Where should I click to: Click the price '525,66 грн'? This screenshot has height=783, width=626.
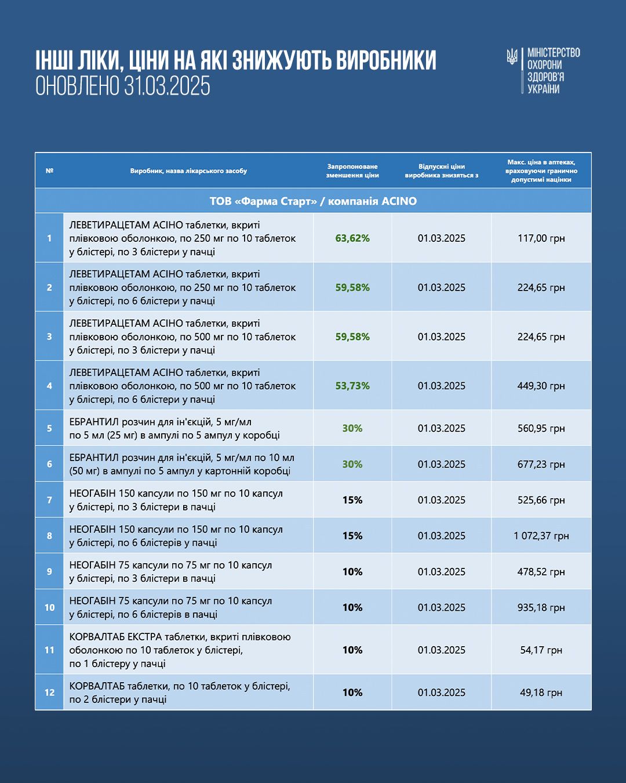541,501
